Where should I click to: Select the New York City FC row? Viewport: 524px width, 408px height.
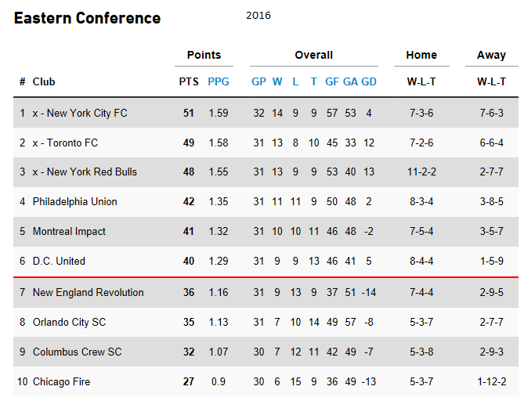click(266, 113)
